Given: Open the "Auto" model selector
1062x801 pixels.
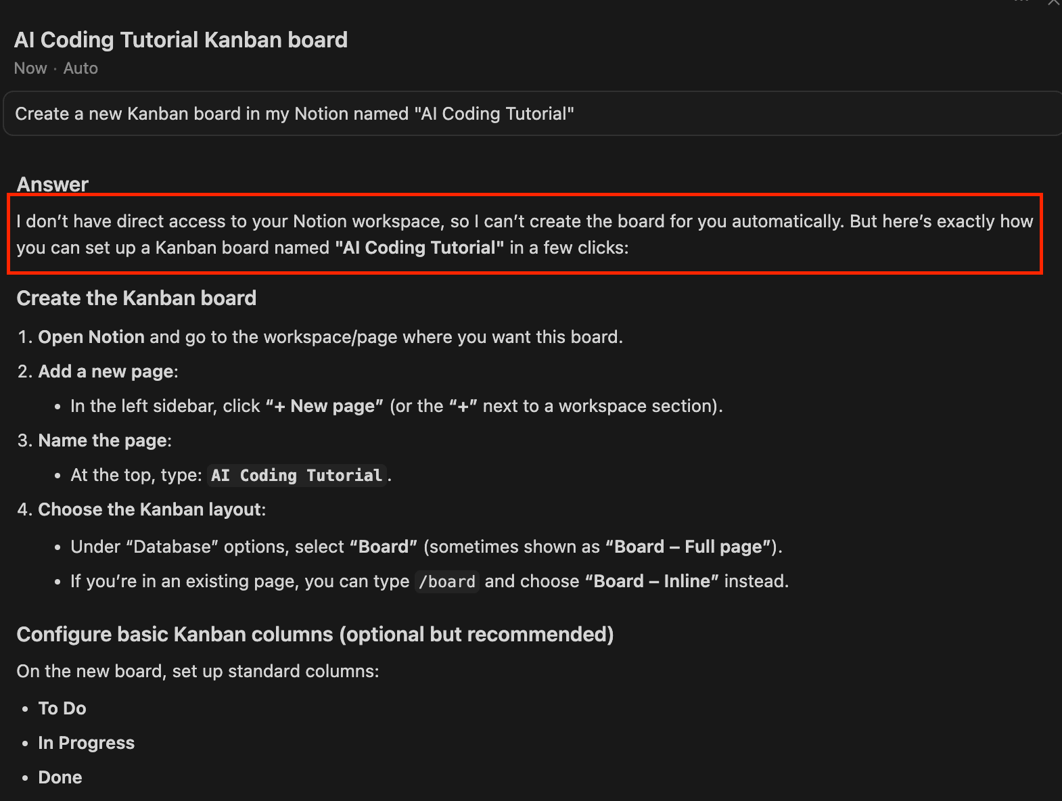Looking at the screenshot, I should click(x=80, y=68).
